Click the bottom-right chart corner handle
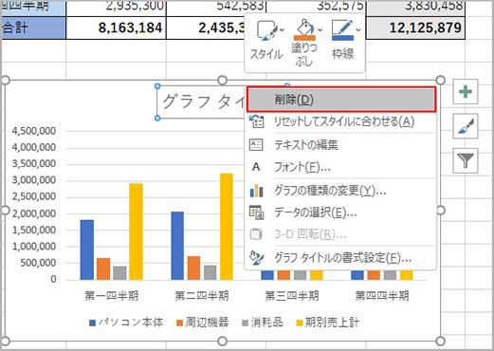The width and height of the screenshot is (494, 351). (440, 341)
